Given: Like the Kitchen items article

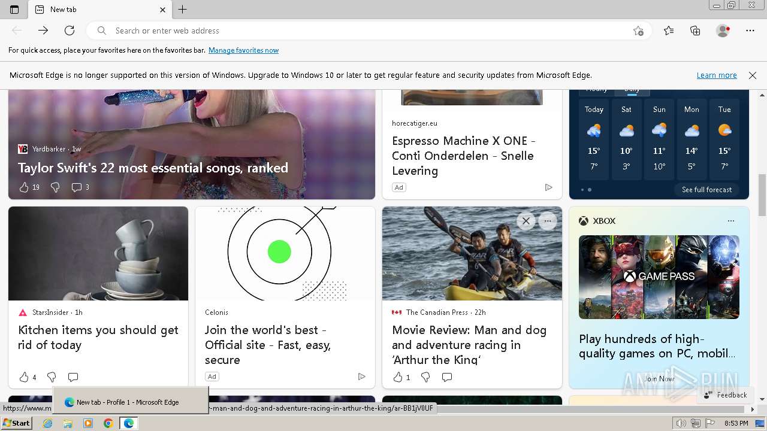Looking at the screenshot, I should [x=24, y=377].
